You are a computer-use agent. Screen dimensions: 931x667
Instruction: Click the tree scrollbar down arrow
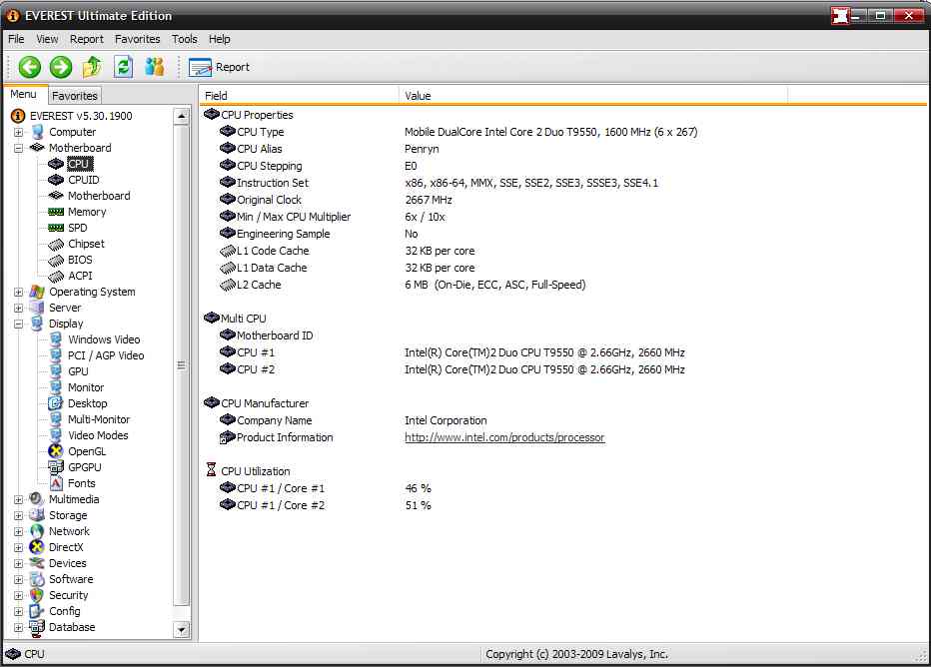tap(182, 629)
